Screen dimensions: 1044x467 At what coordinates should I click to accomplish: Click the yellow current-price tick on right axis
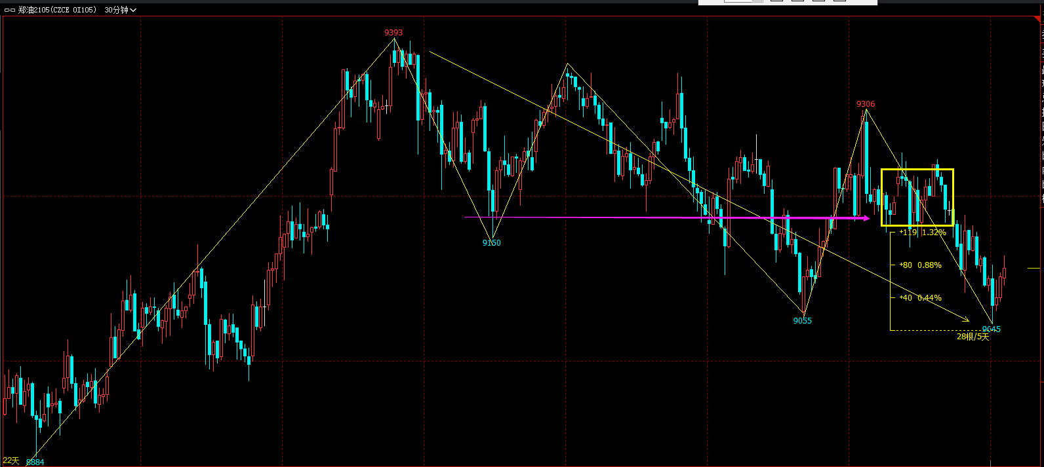click(x=1034, y=268)
